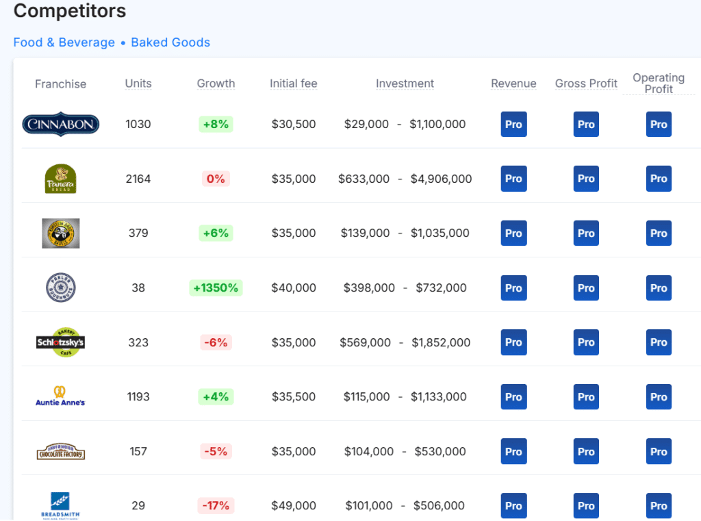Open the Auntie Anne's franchise logo
This screenshot has width=701, height=521.
60,396
